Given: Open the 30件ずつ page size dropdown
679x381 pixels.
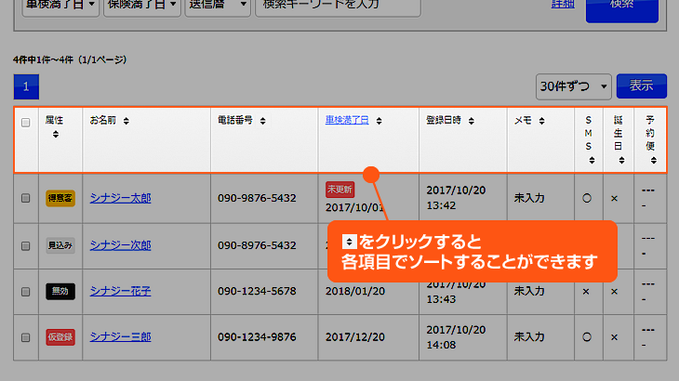Looking at the screenshot, I should (x=574, y=86).
